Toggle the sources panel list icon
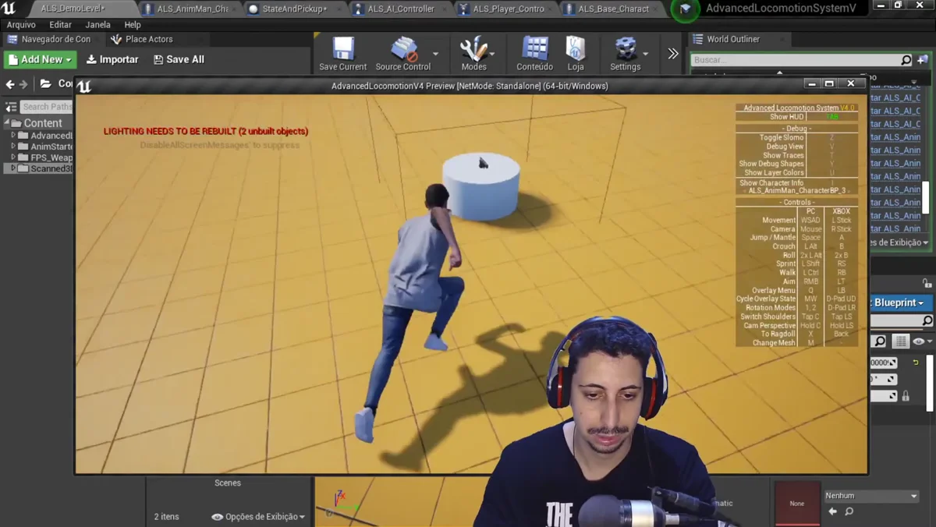This screenshot has height=527, width=936. pyautogui.click(x=11, y=107)
